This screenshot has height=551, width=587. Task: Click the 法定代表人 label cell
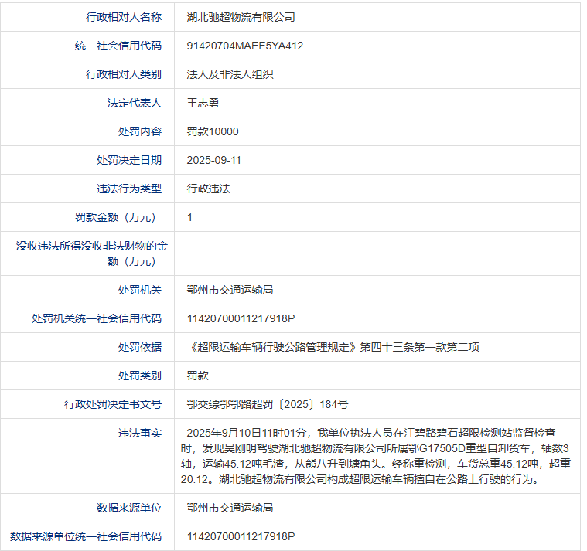pos(135,103)
